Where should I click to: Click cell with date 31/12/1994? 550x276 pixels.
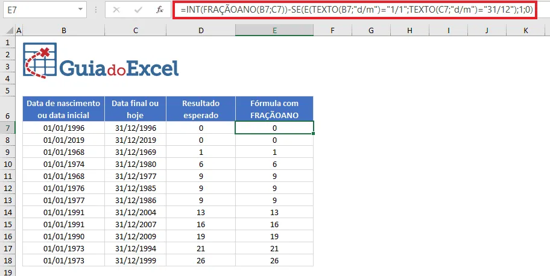[136, 248]
